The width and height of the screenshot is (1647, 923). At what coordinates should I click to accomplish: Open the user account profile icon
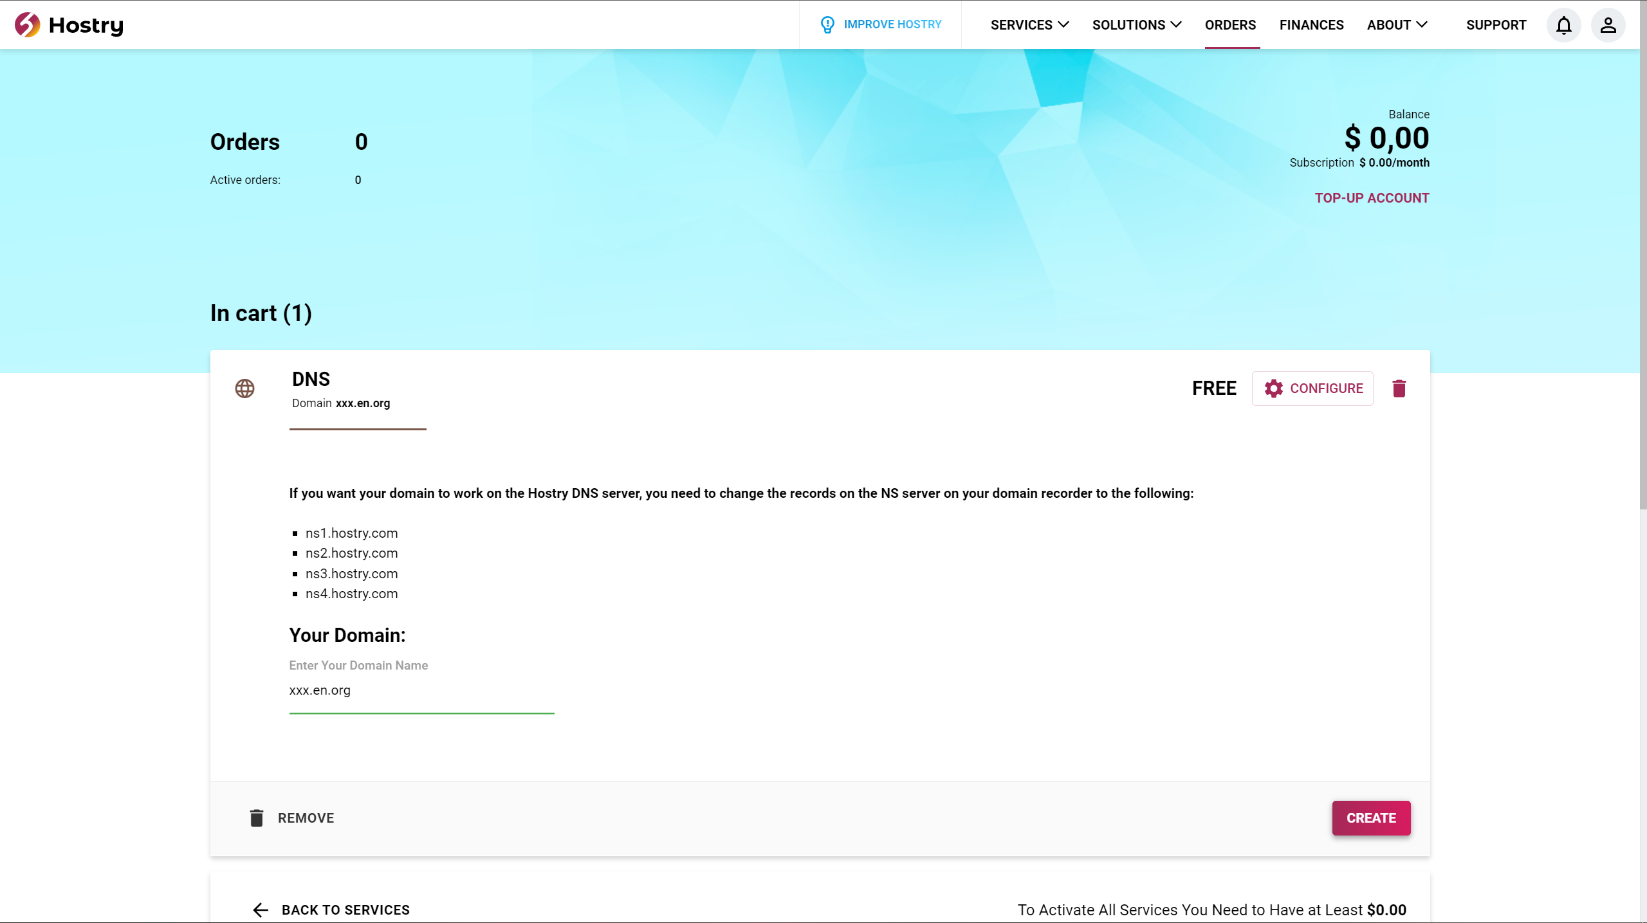pyautogui.click(x=1608, y=25)
